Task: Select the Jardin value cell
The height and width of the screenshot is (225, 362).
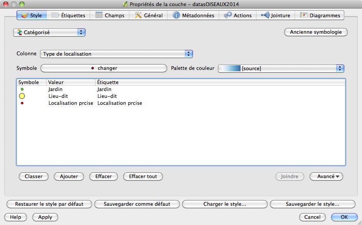Action: pyautogui.click(x=55, y=89)
